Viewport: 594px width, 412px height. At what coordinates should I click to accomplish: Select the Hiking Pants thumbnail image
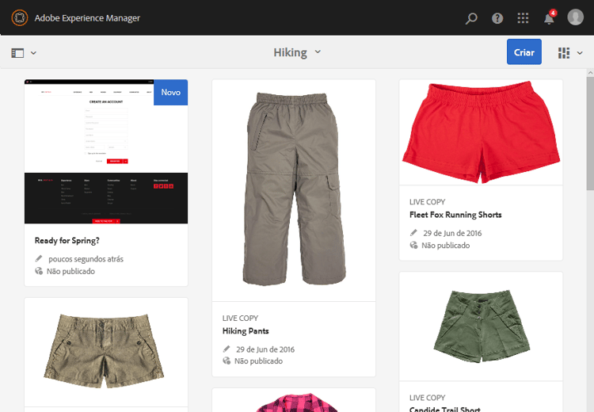pyautogui.click(x=294, y=190)
